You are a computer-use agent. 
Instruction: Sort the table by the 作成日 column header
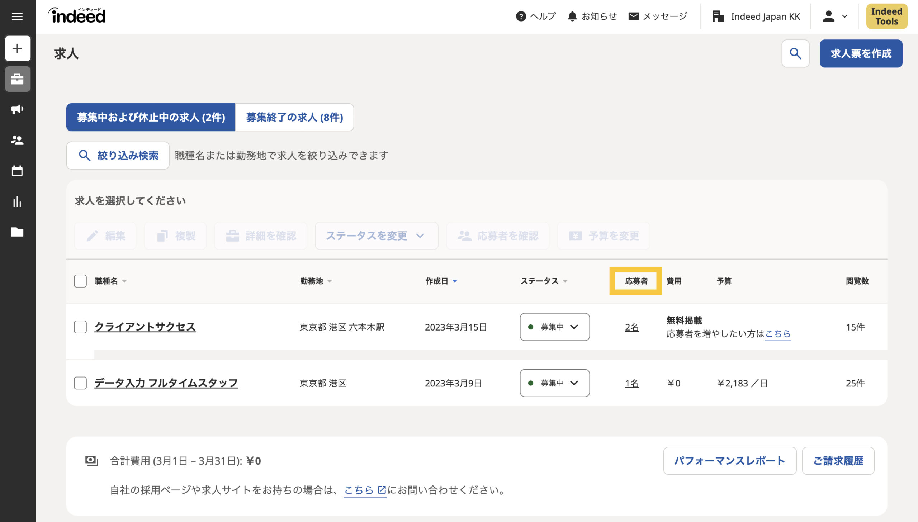pos(441,281)
